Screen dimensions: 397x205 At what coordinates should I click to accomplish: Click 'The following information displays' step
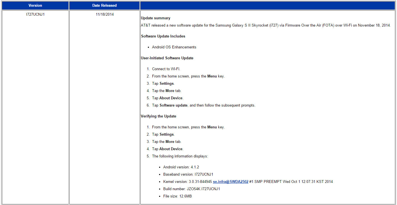point(180,156)
